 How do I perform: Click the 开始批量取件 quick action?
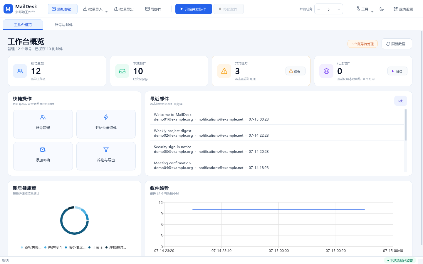click(x=106, y=124)
